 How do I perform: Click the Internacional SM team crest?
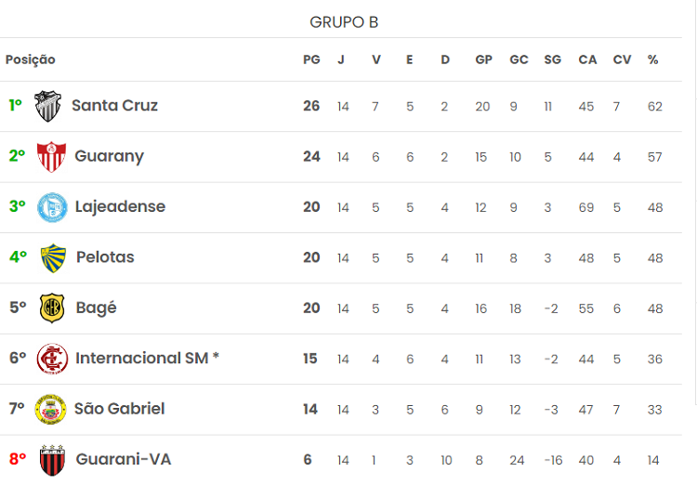point(51,358)
